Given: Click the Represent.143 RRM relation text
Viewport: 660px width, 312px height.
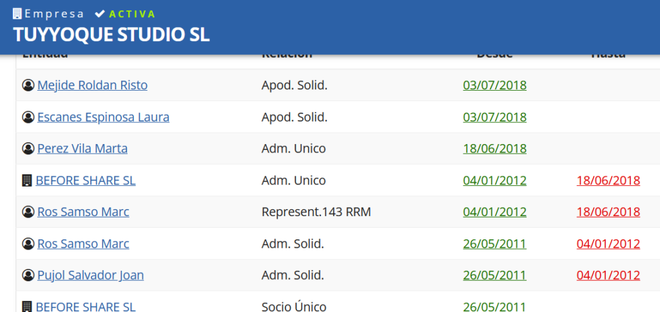Looking at the screenshot, I should tap(316, 212).
